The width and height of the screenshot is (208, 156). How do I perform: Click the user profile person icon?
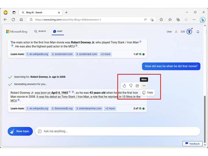176,32
